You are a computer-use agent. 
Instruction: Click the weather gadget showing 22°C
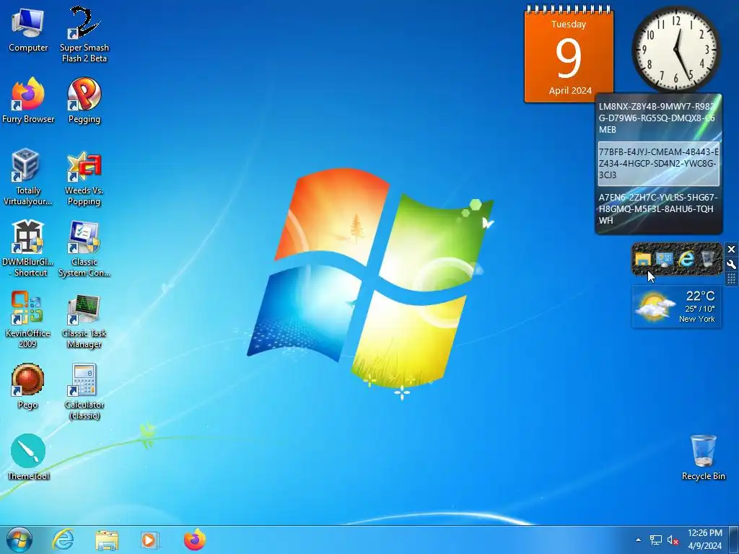tap(676, 306)
